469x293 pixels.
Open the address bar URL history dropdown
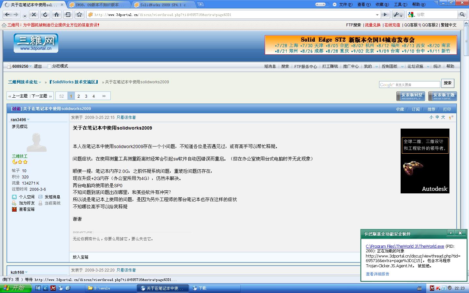coord(377,15)
